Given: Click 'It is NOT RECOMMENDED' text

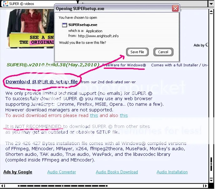Looking at the screenshot, I should click(33, 126).
